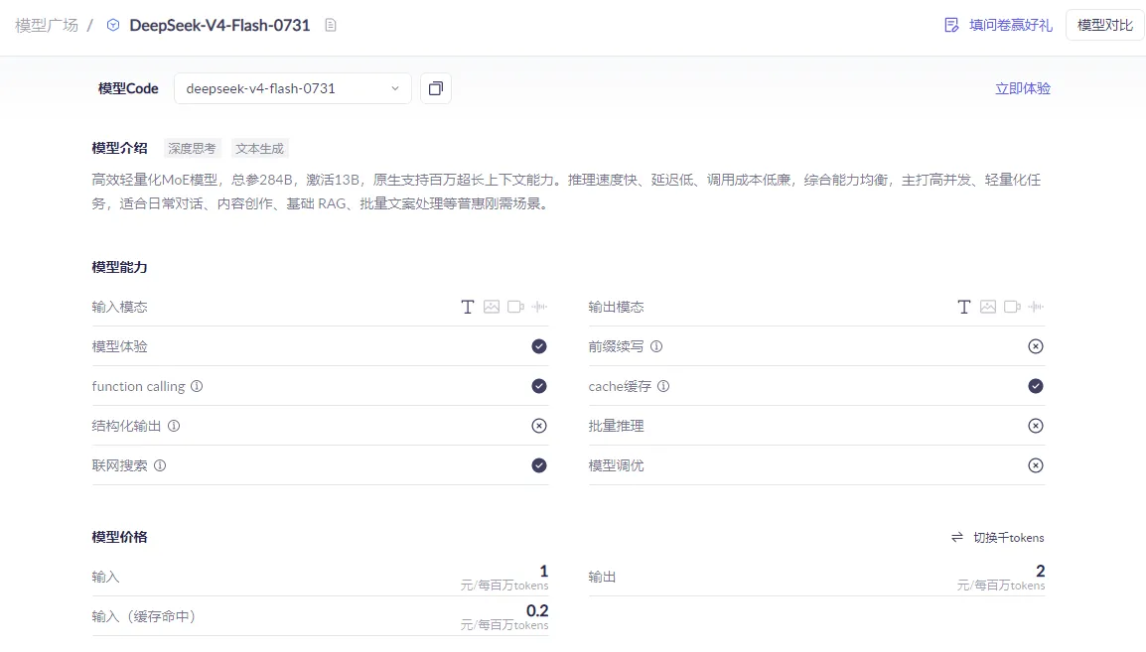This screenshot has width=1146, height=652.
Task: Show info tooltip for cache缓存
Action: pyautogui.click(x=663, y=386)
